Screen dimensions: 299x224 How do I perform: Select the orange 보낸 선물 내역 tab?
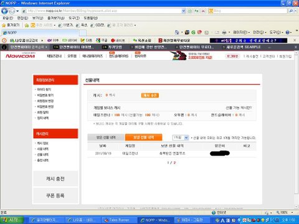tap(144, 138)
